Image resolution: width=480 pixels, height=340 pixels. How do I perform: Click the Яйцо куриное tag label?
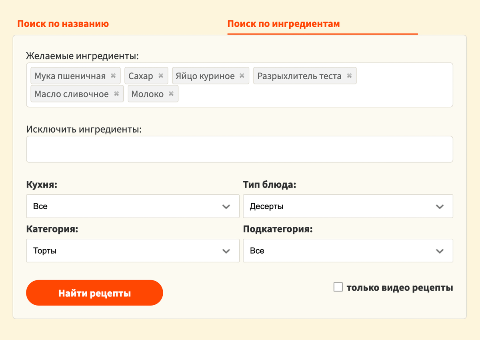click(x=205, y=76)
